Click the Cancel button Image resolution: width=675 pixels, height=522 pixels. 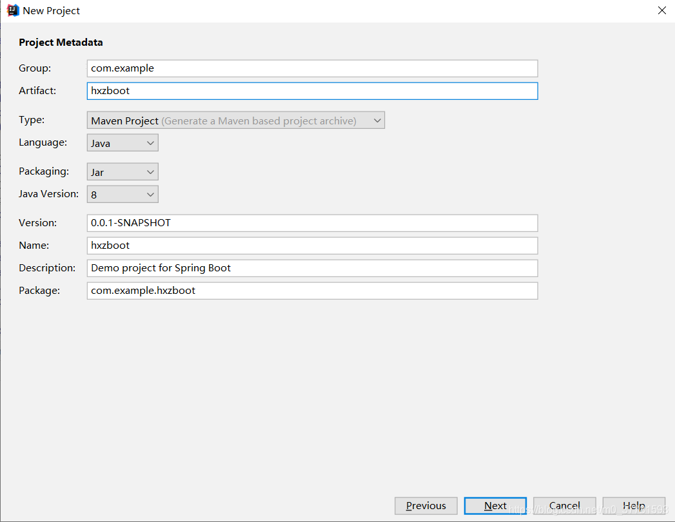(x=564, y=506)
